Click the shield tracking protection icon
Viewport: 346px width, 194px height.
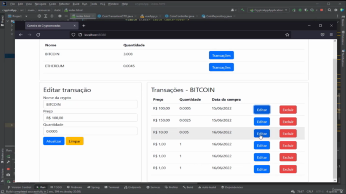(x=74, y=34)
